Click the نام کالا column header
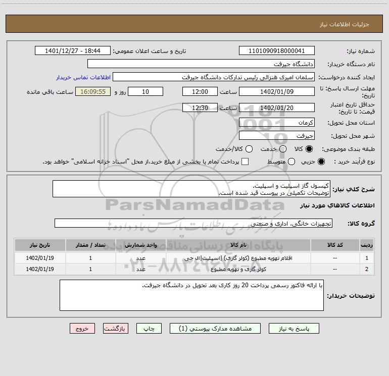389x376 pixels. click(x=238, y=245)
